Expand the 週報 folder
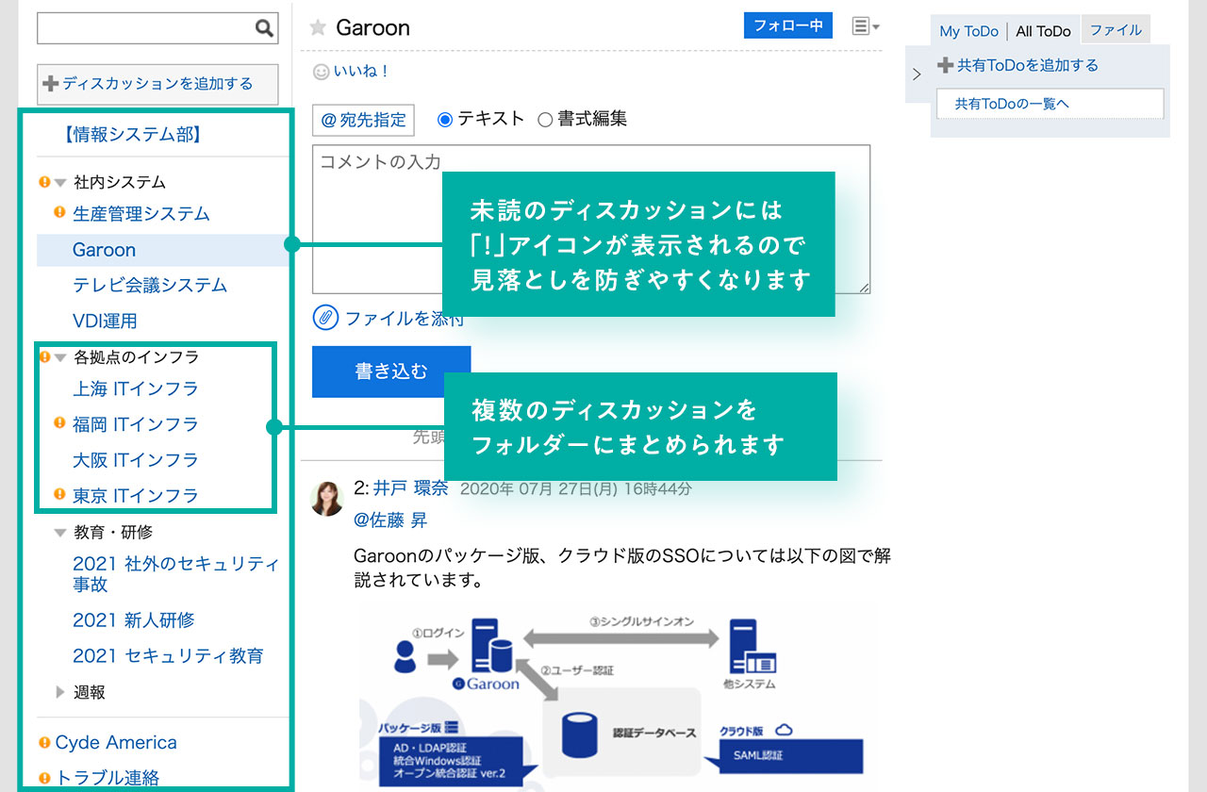Screen dimensions: 1207x792 tap(60, 692)
